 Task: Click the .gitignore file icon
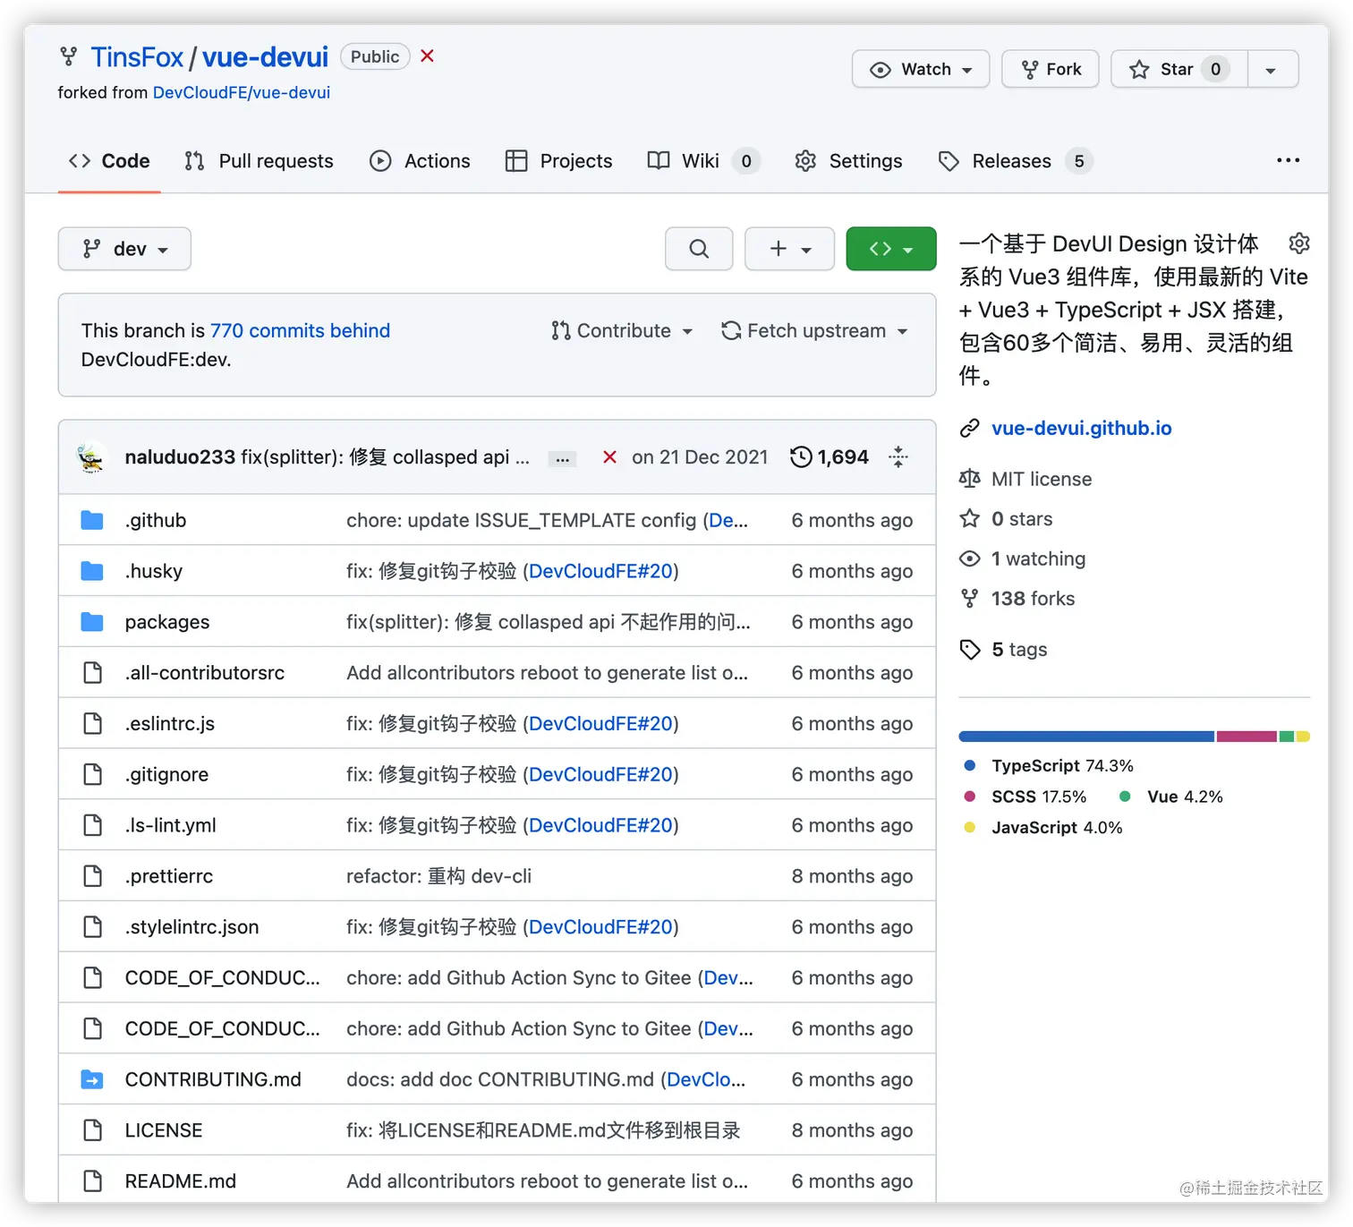point(92,775)
